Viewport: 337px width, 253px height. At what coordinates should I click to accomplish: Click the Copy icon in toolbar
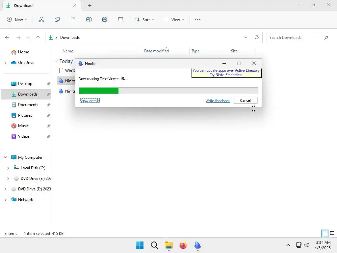[x=57, y=19]
